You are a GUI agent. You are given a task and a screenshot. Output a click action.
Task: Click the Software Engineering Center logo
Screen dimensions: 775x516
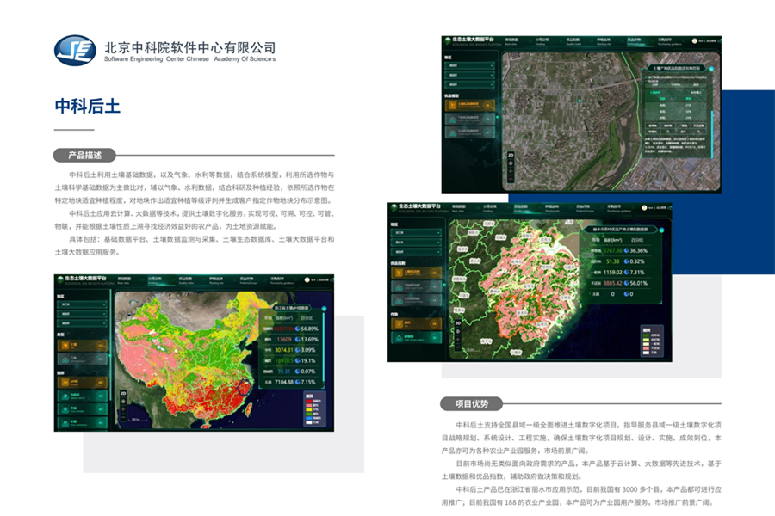[76, 51]
